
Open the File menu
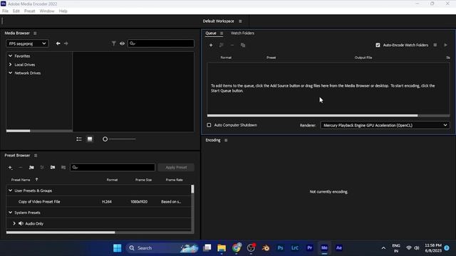coord(5,11)
